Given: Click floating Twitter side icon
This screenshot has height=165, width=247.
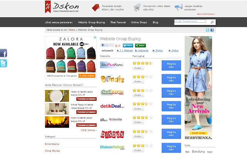Looking at the screenshot, I should click(3, 63).
